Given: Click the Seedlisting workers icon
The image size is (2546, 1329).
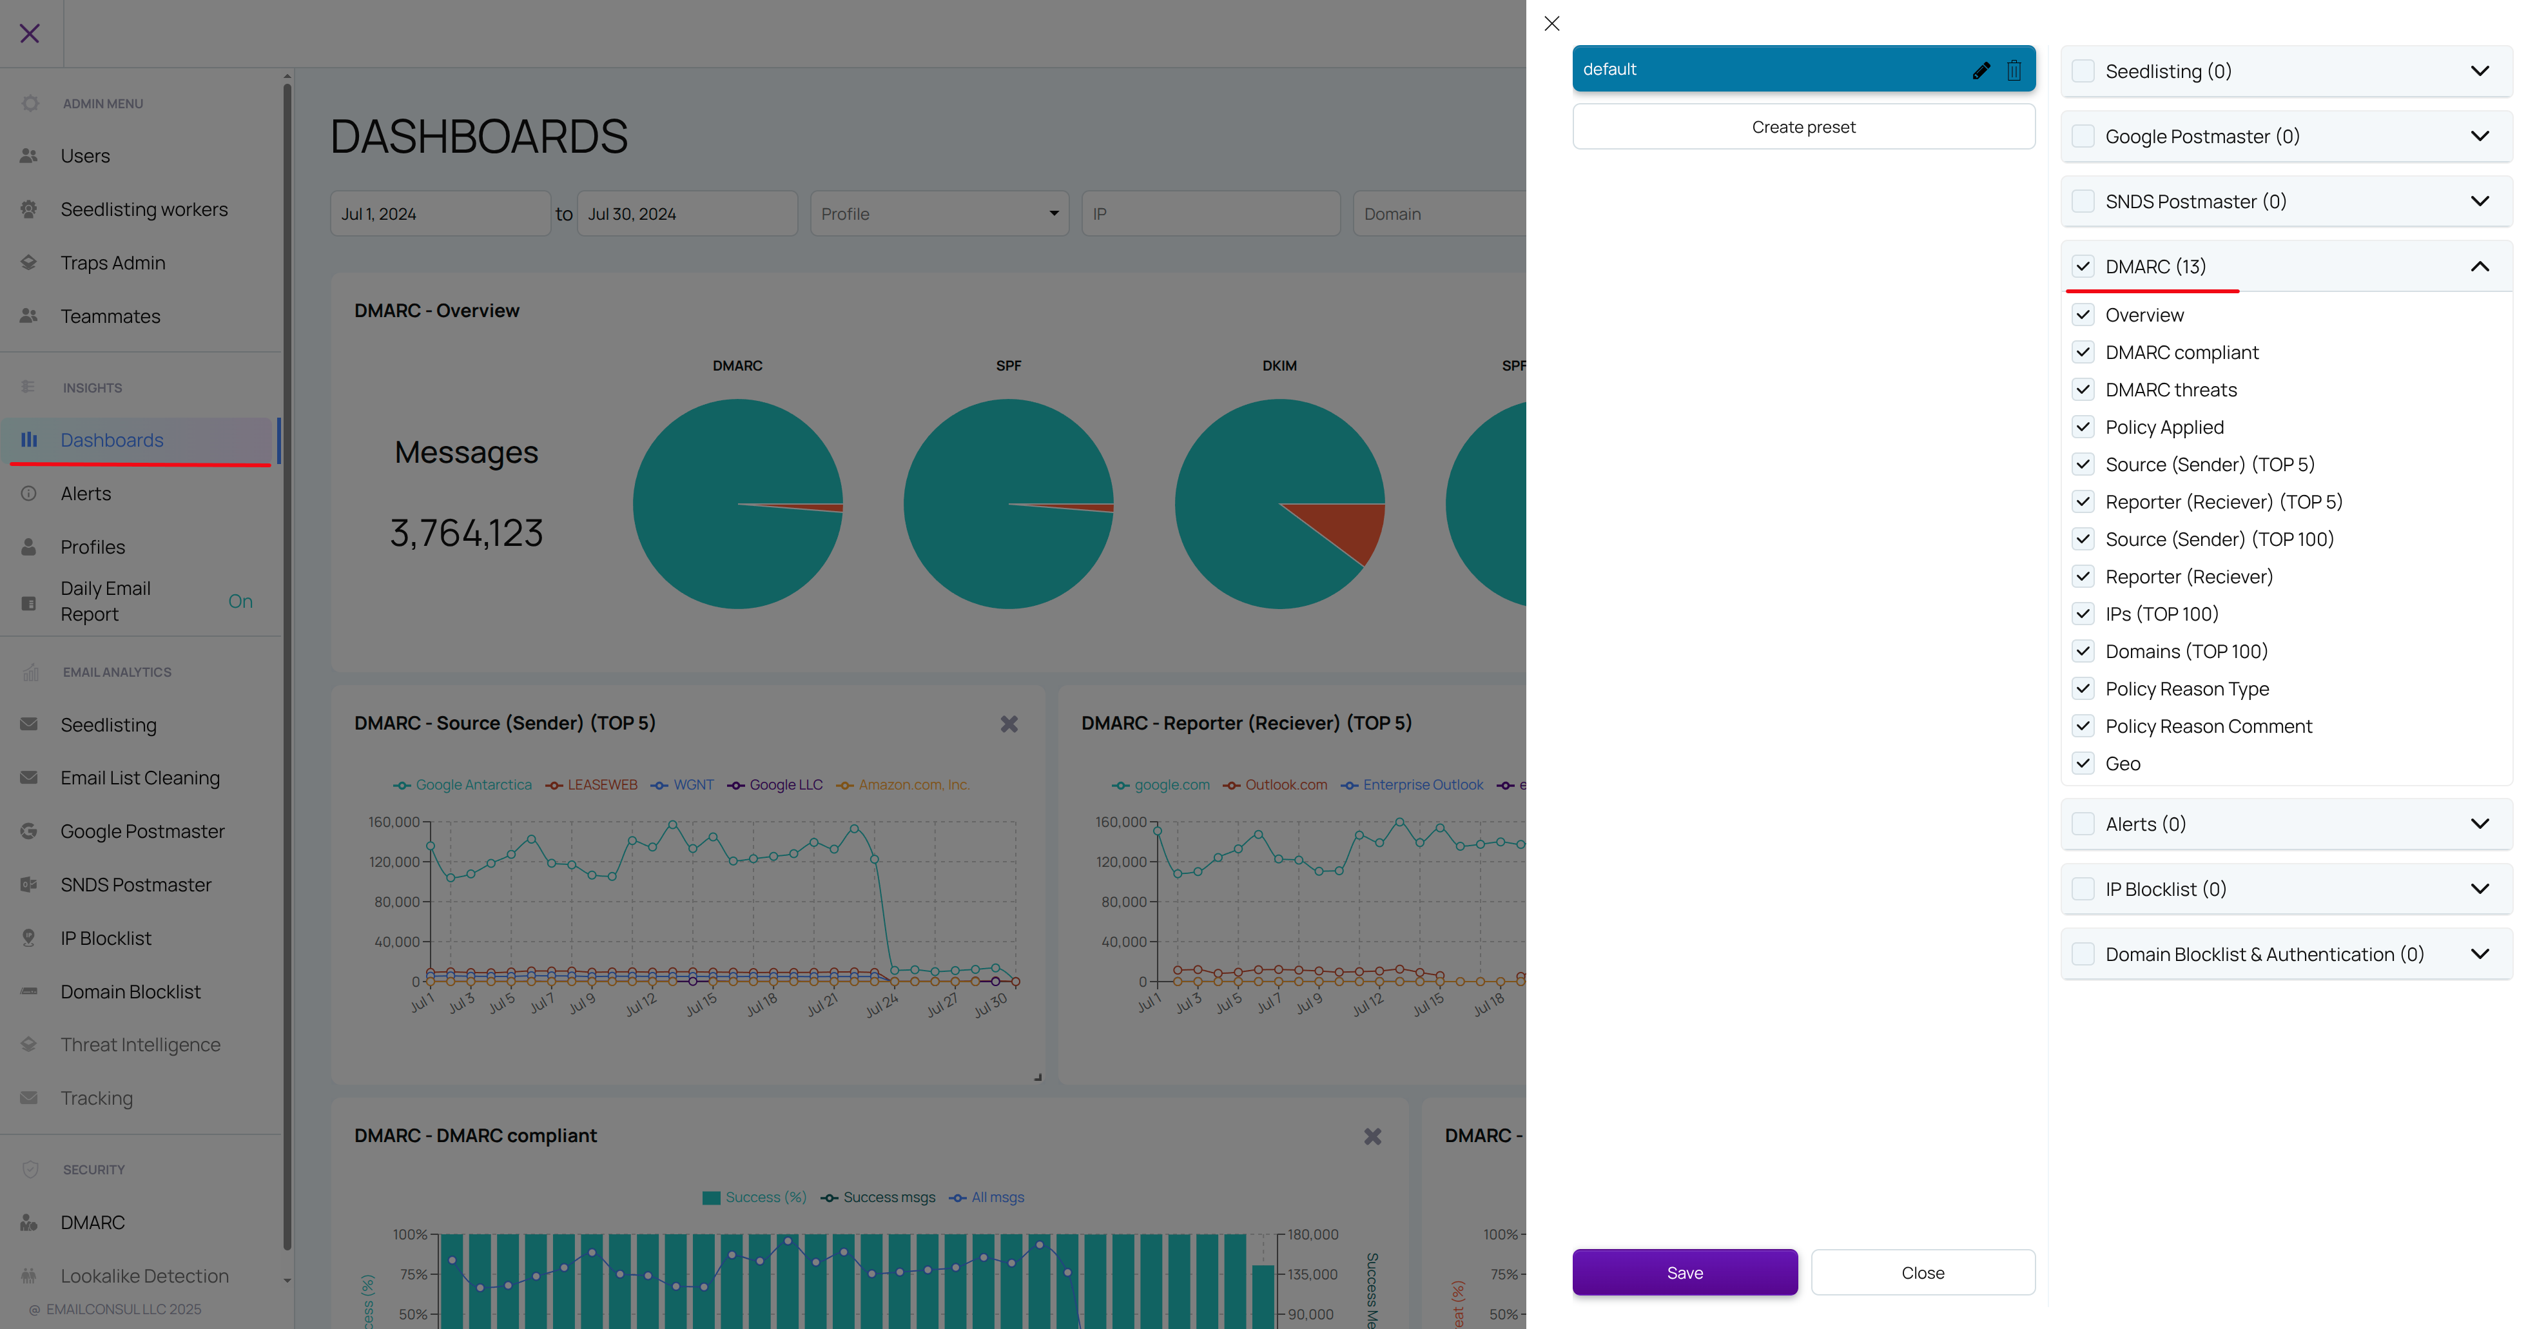Looking at the screenshot, I should coord(28,208).
